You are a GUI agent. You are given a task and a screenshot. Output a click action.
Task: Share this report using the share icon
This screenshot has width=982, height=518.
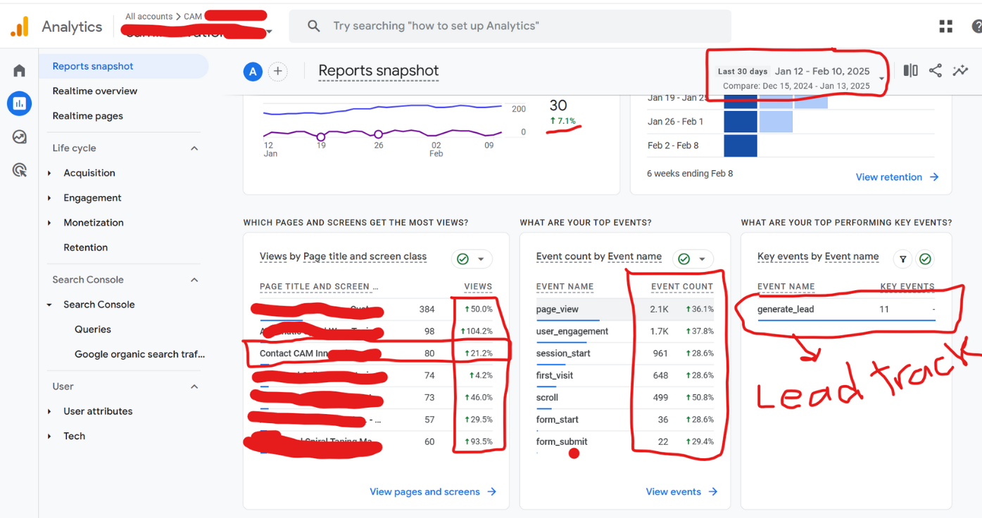935,70
